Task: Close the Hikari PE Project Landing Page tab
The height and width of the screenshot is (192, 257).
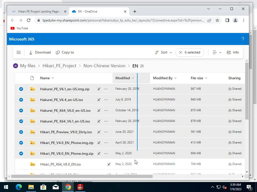Action: point(65,11)
